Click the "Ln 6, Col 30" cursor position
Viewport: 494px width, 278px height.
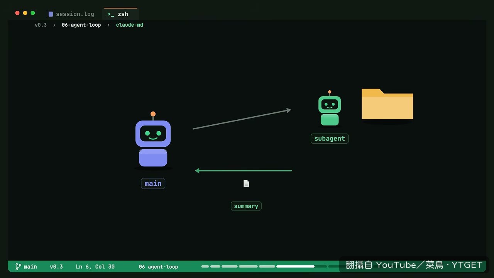(x=95, y=266)
